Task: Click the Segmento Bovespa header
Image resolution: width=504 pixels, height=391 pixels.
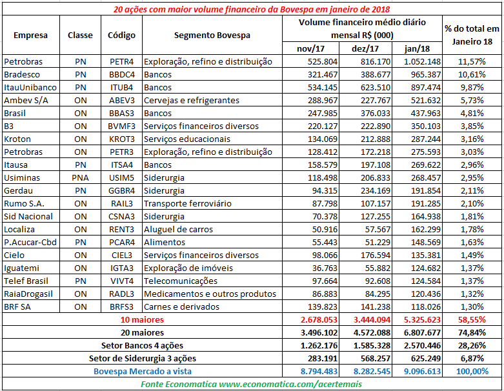Action: (212, 35)
